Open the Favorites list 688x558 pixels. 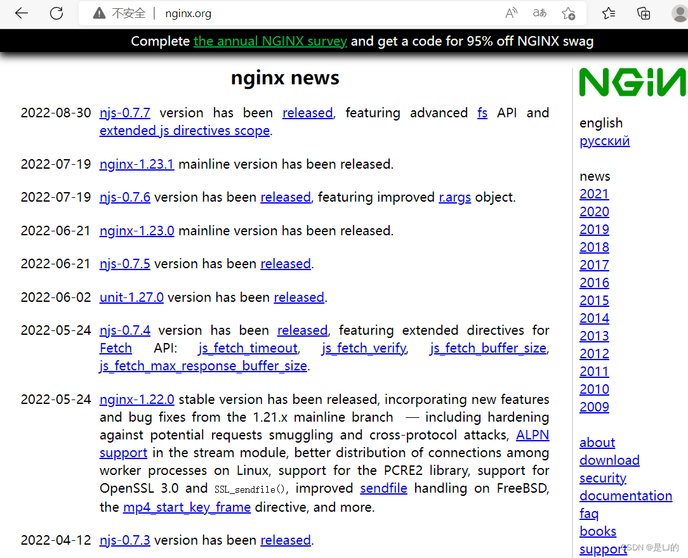click(x=608, y=13)
